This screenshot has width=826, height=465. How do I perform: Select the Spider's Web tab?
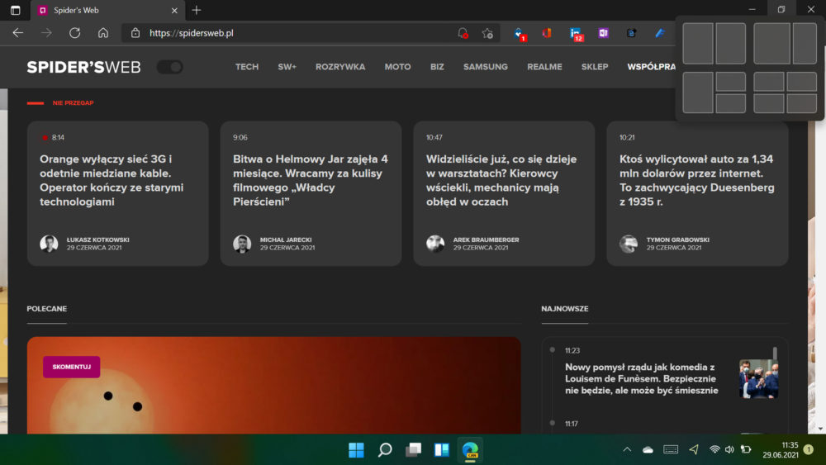pyautogui.click(x=106, y=10)
